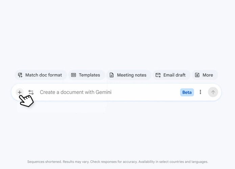Click the envelope pencil icon on Email draft

click(x=158, y=75)
